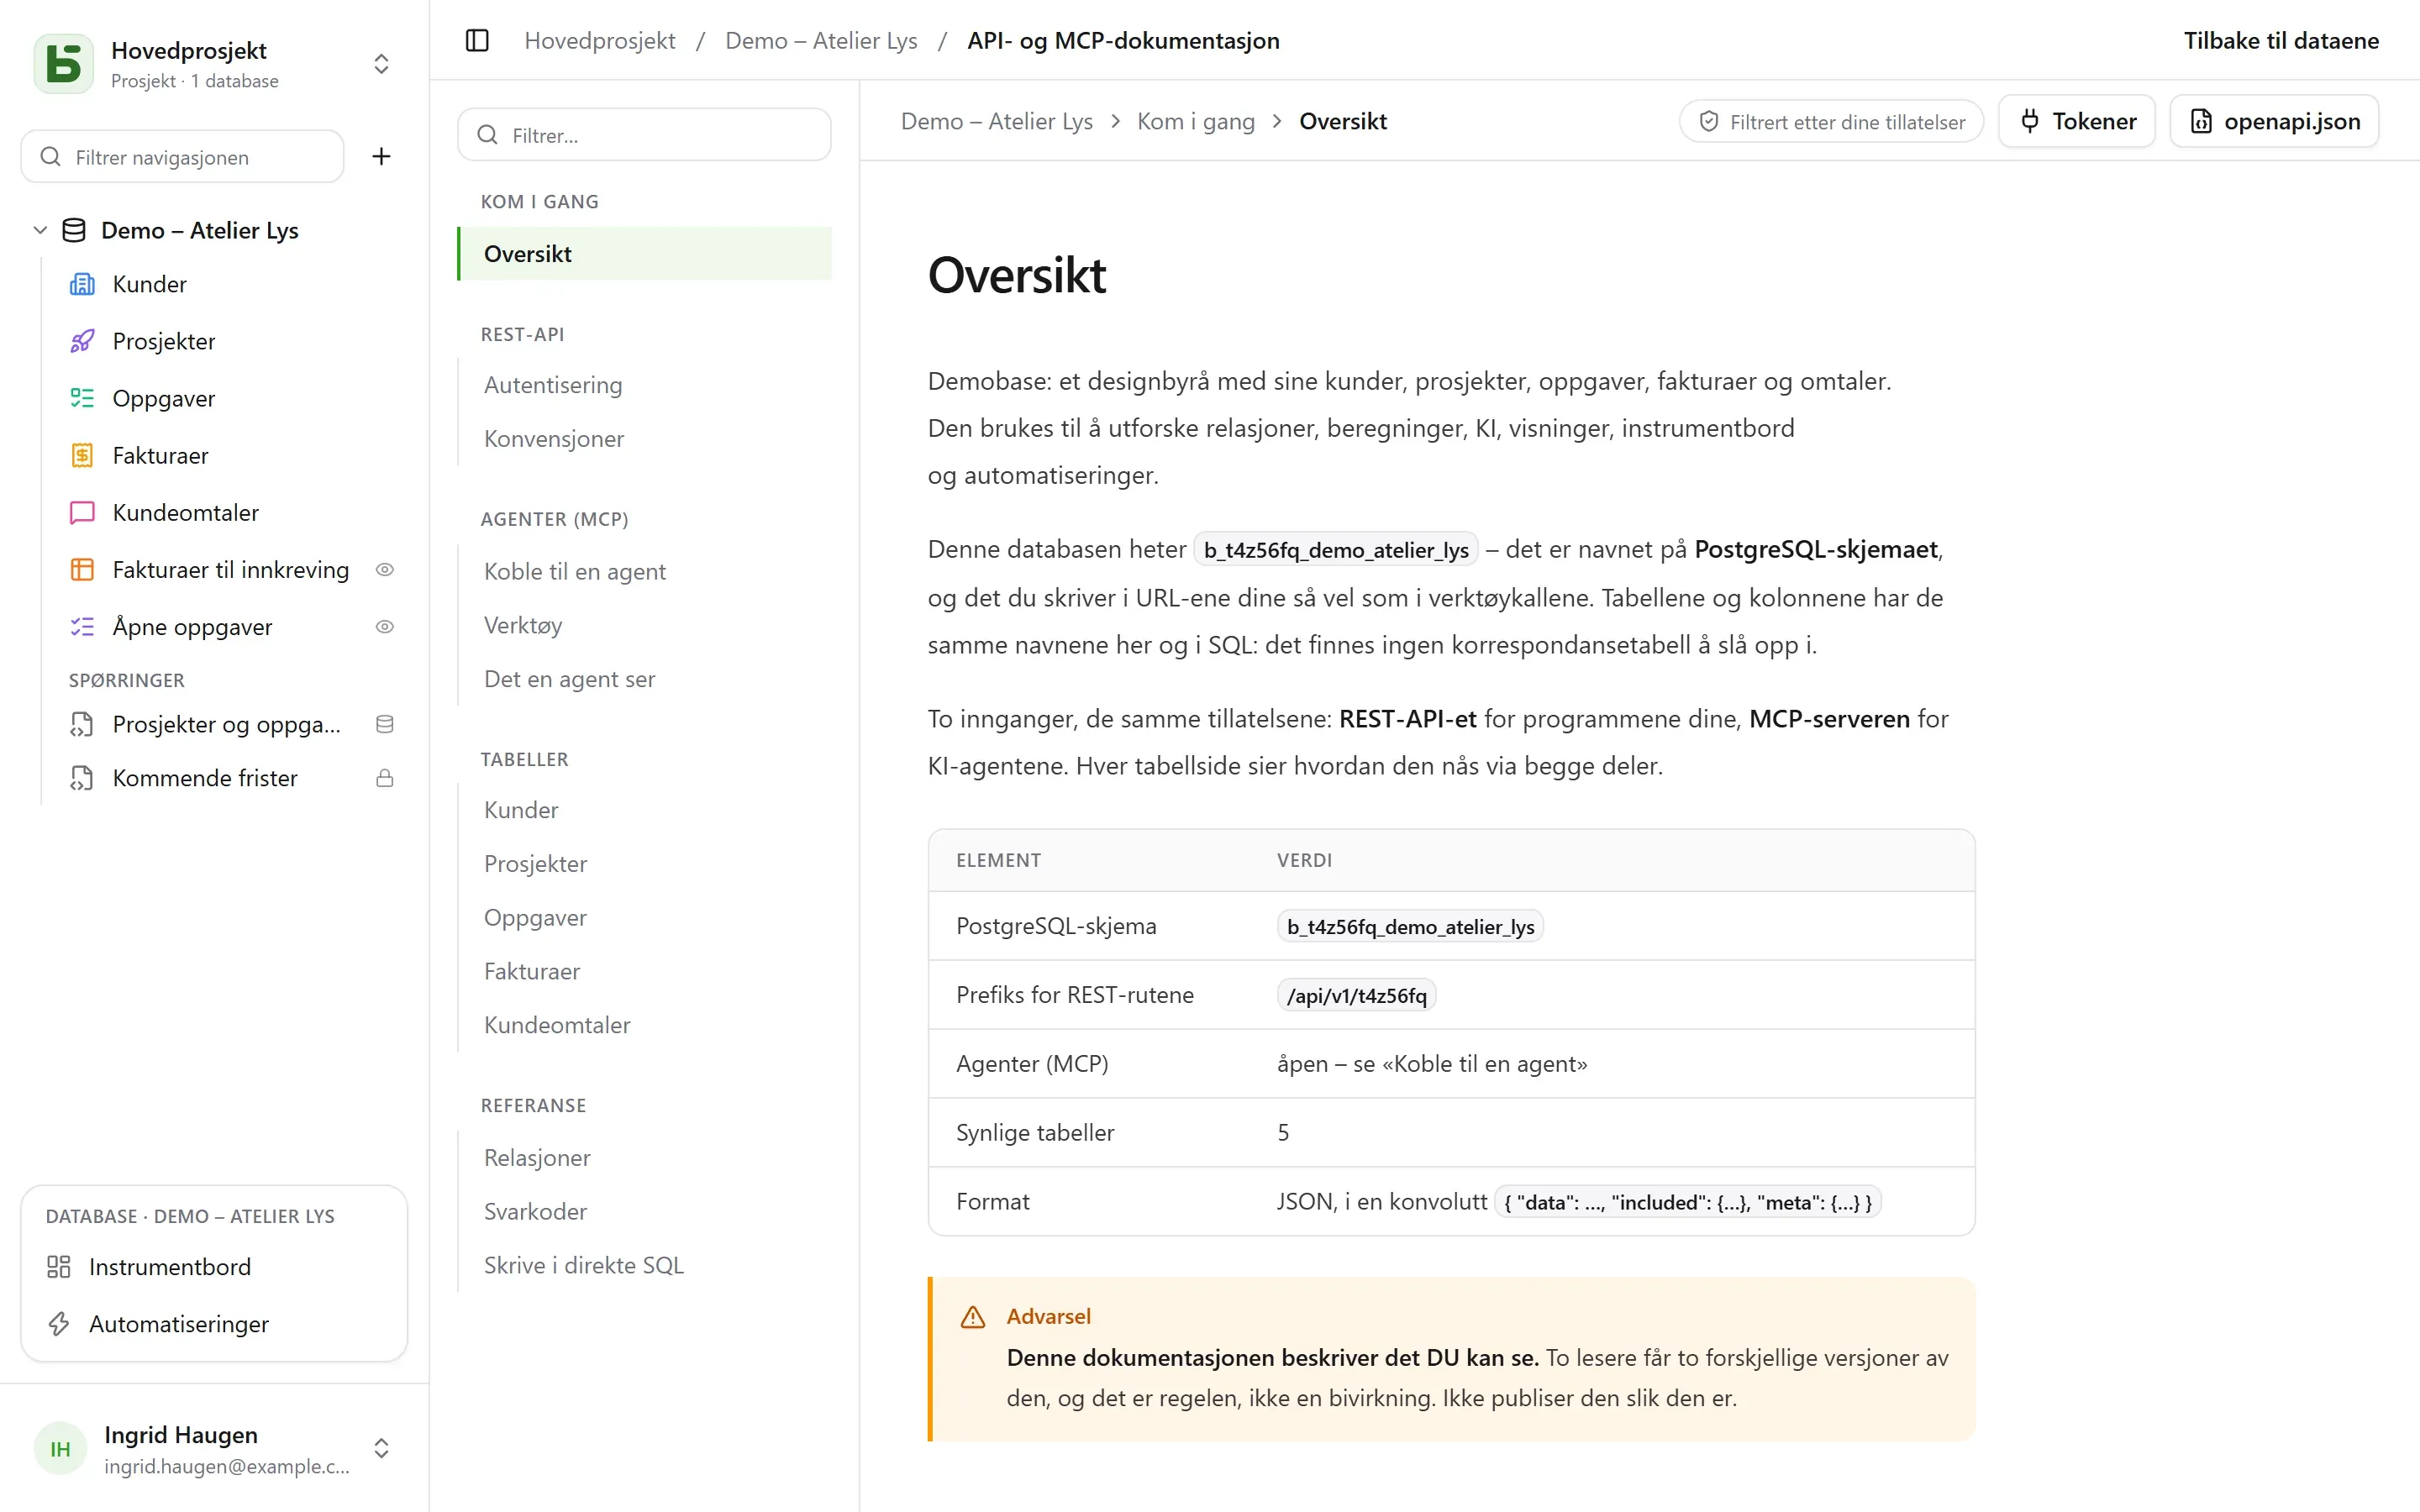Viewport: 2420px width, 1512px height.
Task: Click database icon beside Prosjekter og oppga...
Action: point(384,724)
